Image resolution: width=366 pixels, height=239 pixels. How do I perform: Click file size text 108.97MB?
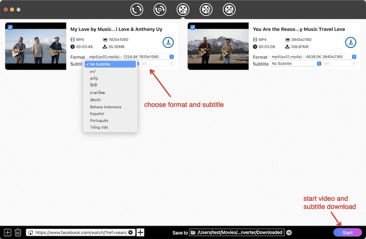pos(299,47)
